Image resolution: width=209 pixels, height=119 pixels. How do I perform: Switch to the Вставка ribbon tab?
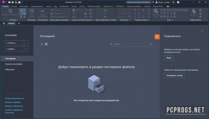14,6
